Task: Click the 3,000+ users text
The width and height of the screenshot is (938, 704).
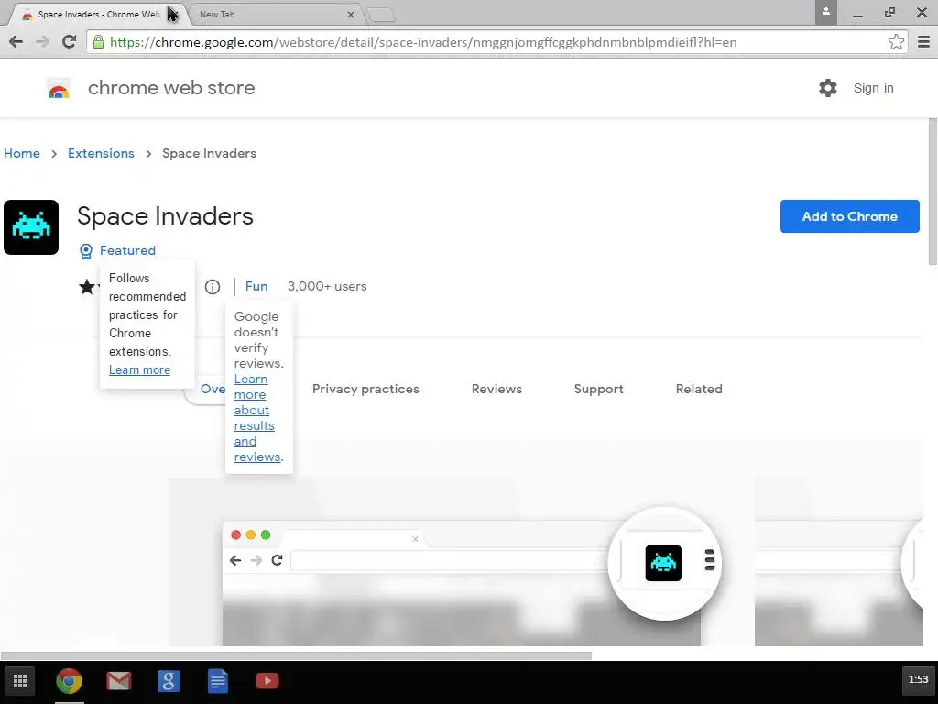Action: pos(327,286)
